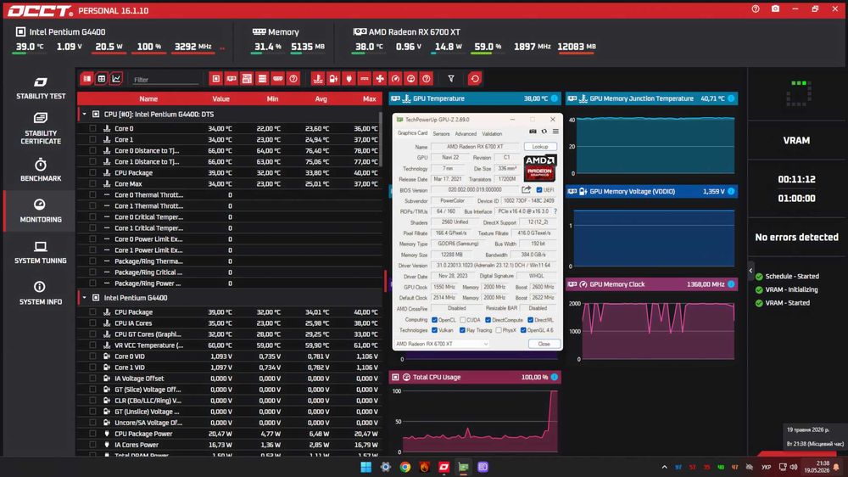The image size is (848, 477).
Task: Toggle the CUDA checkbox in GPU-Z
Action: click(x=462, y=320)
